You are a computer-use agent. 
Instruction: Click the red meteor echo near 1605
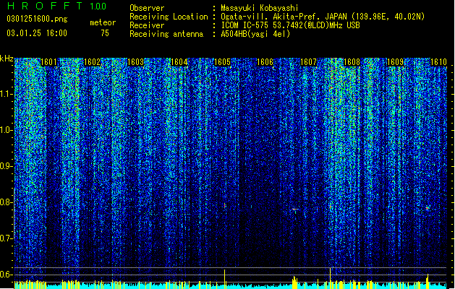(224, 205)
